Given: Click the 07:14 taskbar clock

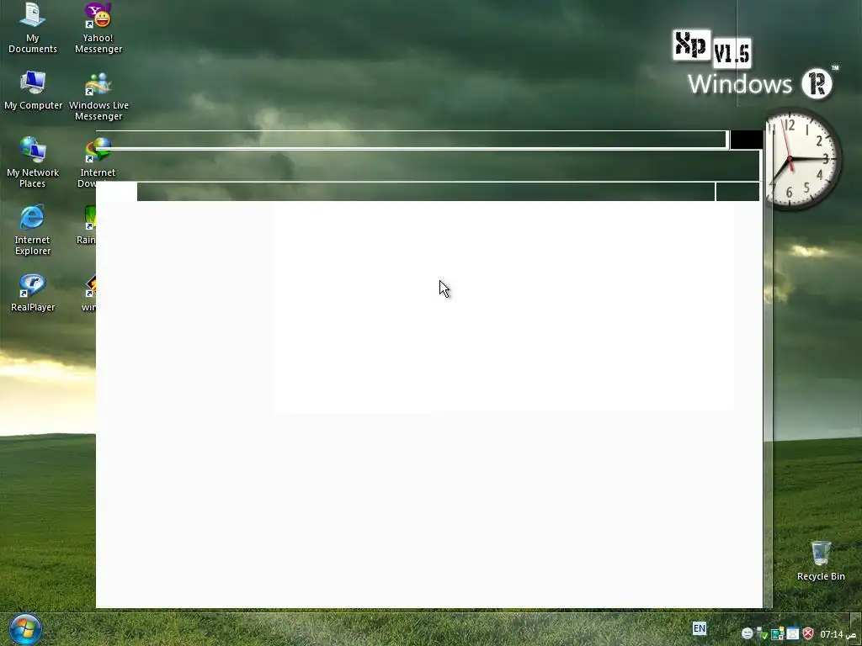Looking at the screenshot, I should (838, 634).
